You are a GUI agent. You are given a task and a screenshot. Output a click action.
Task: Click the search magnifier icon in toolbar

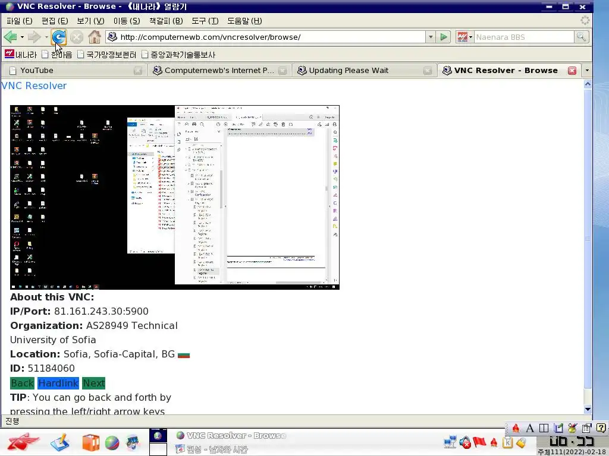click(x=581, y=37)
